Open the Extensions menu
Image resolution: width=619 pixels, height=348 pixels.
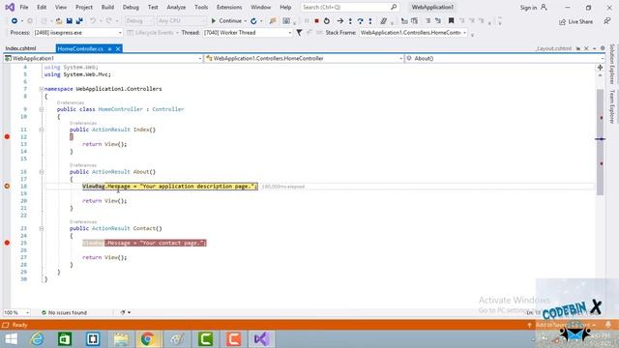[x=229, y=7]
